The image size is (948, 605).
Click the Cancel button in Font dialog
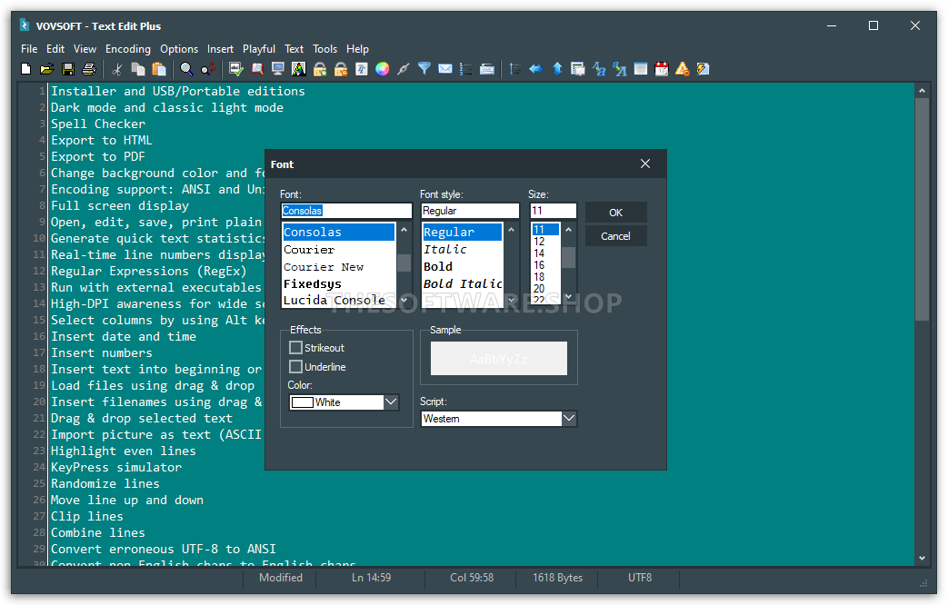(615, 236)
